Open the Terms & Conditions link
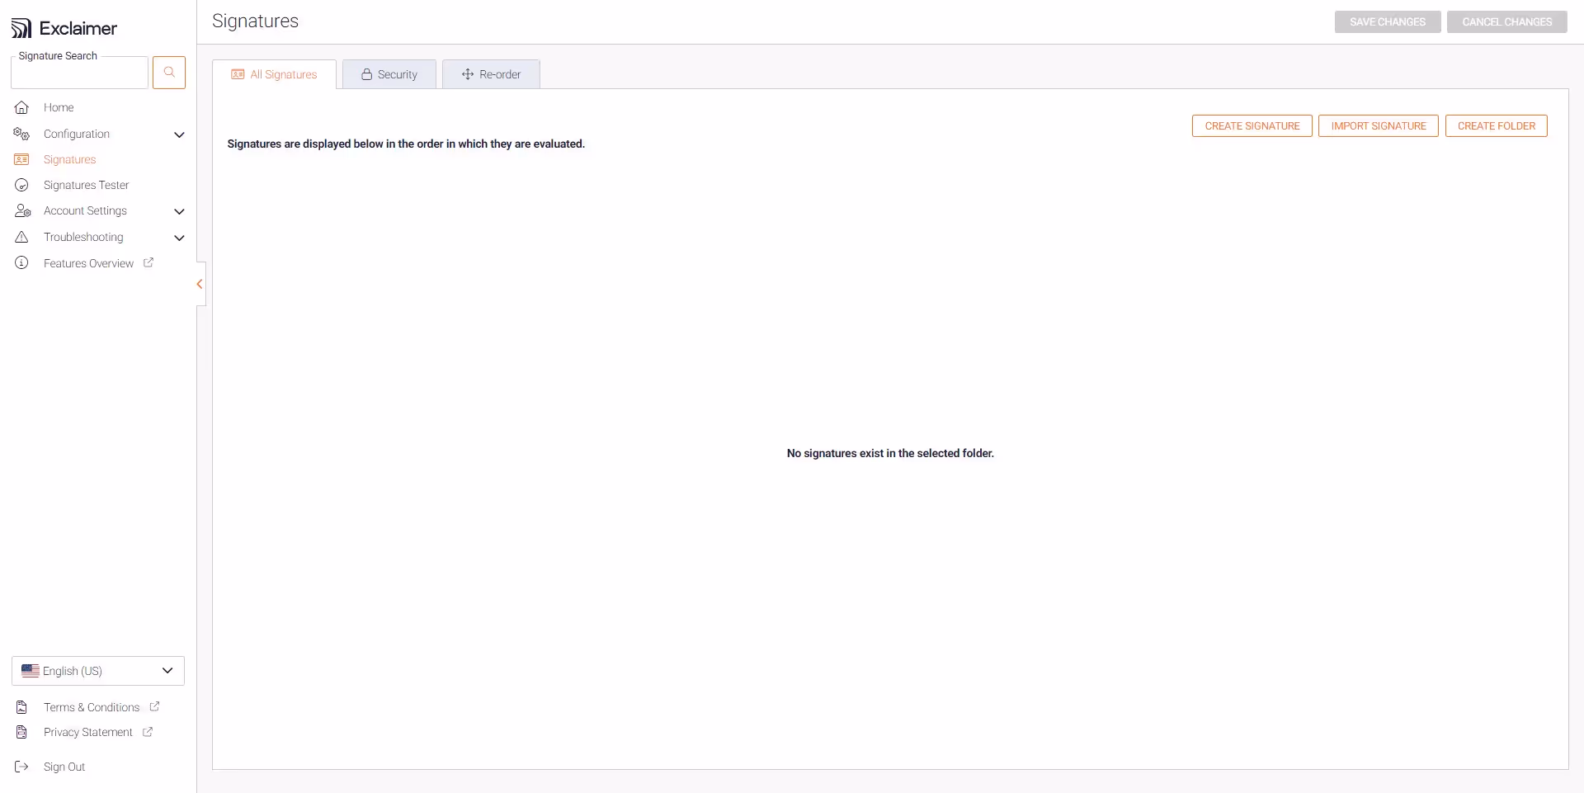 coord(92,707)
